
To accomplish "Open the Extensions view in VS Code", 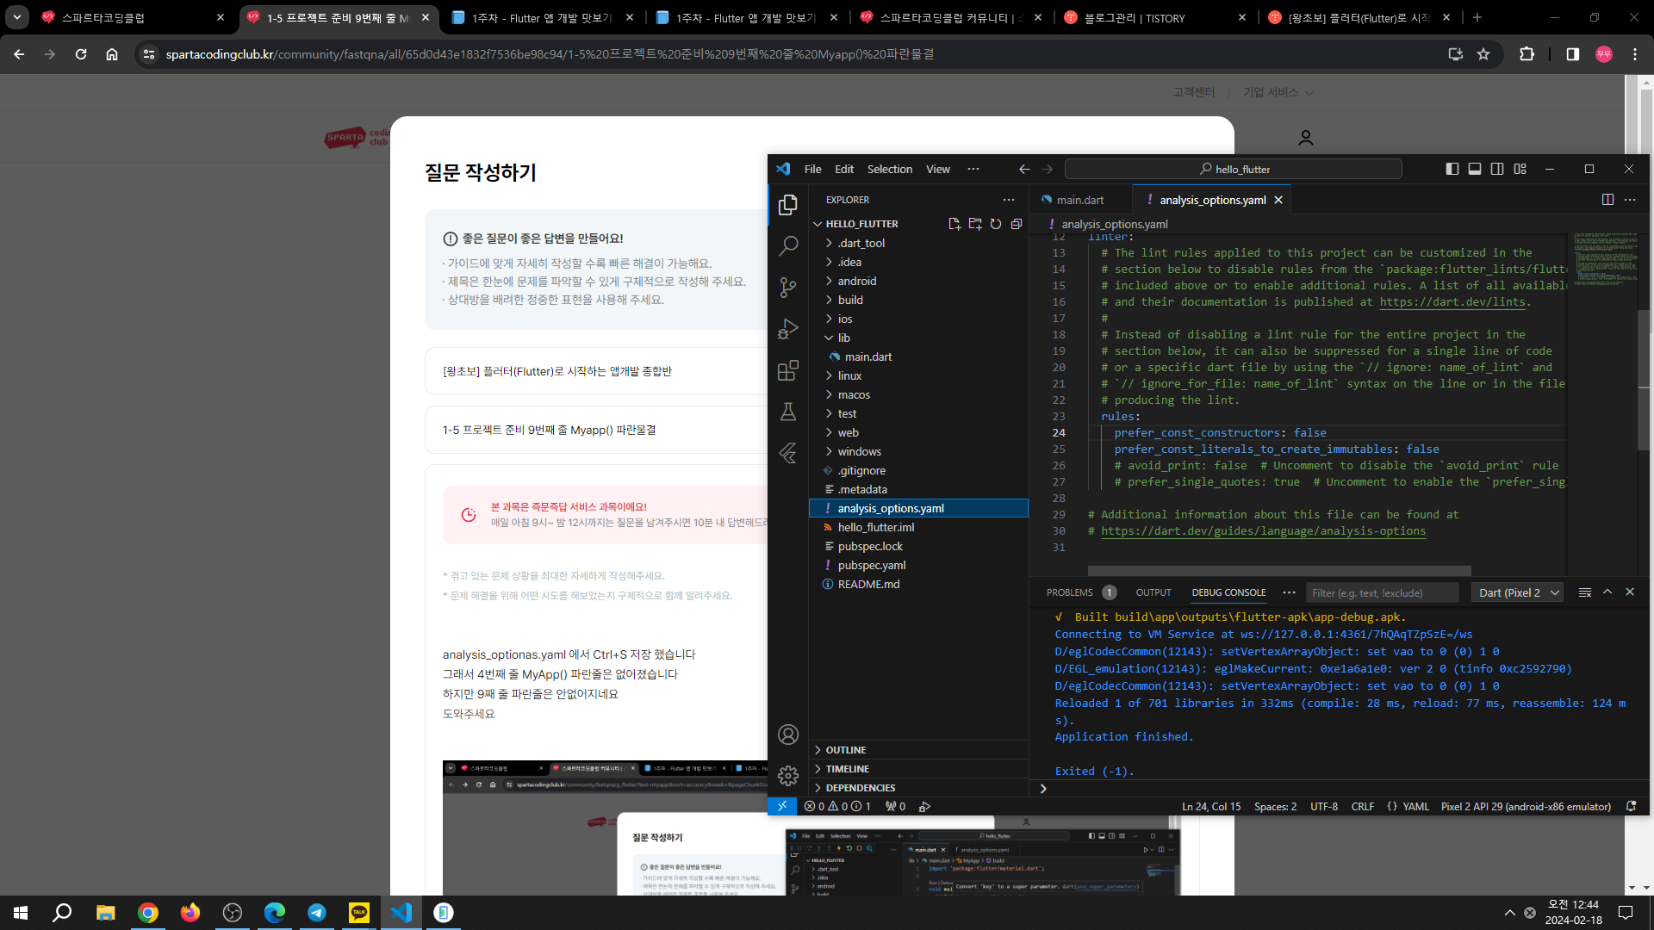I will pos(787,370).
